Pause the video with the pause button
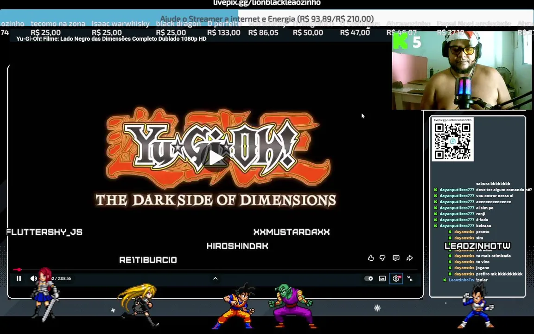This screenshot has height=334, width=534. click(19, 278)
